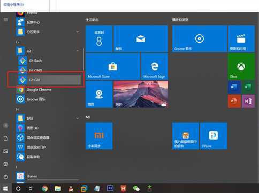
Task: Click the 分区助手 folder entry
Action: [x=48, y=32]
